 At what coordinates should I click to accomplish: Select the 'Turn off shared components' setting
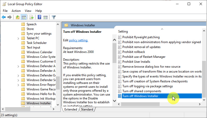tap(142, 91)
